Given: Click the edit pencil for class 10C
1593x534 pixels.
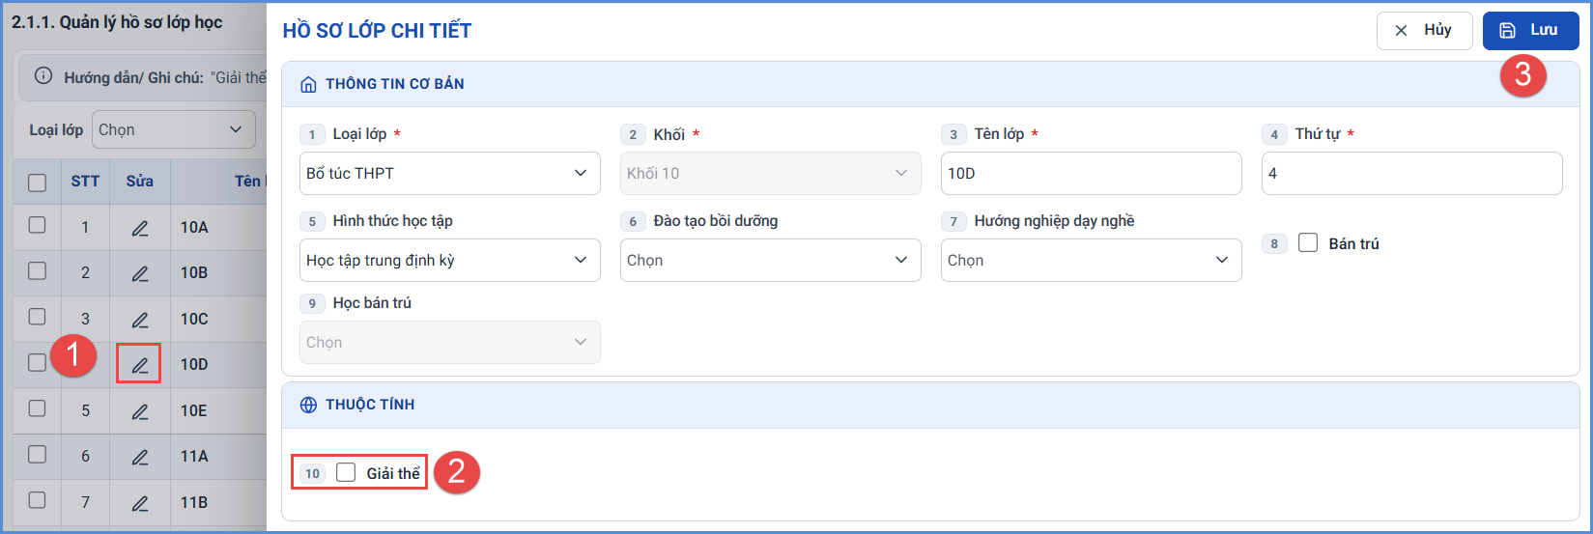Looking at the screenshot, I should click(140, 320).
